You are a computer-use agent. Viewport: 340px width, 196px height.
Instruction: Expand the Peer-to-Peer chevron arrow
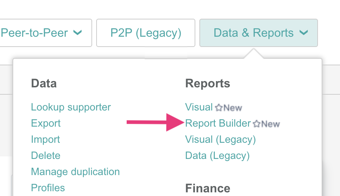click(77, 33)
